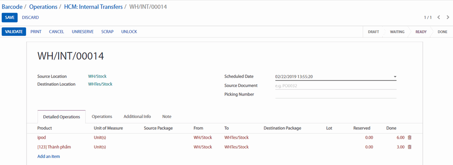This screenshot has height=165, width=453.
Task: Delete the ipod operation line
Action: pyautogui.click(x=410, y=138)
